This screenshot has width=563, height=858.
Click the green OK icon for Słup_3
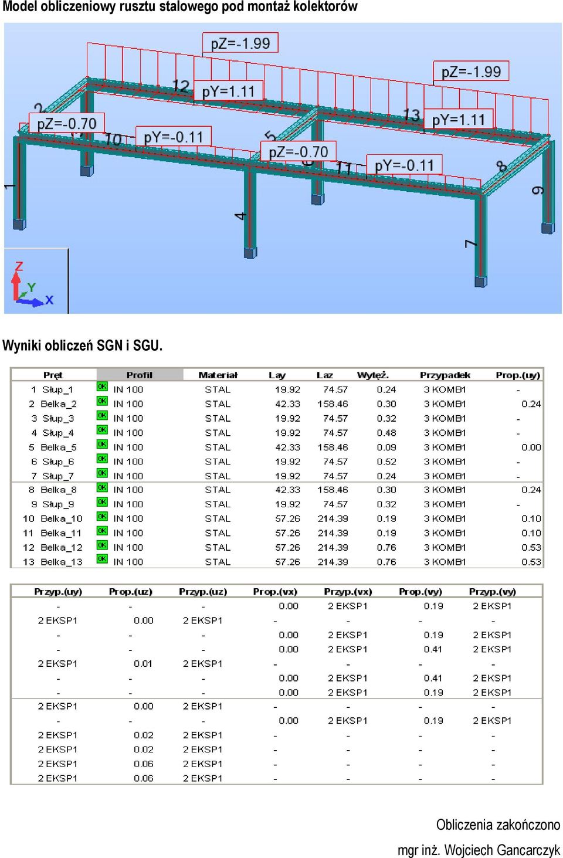pyautogui.click(x=102, y=415)
